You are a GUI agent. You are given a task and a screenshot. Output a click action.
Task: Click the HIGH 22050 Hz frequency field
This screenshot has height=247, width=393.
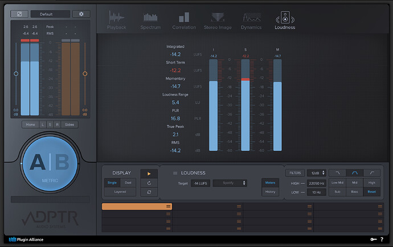tap(317, 183)
